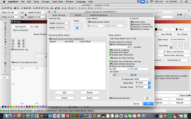Viewport: 191px width, 119px height.
Task: Select the black color swatch in palette
Action: 3,107
